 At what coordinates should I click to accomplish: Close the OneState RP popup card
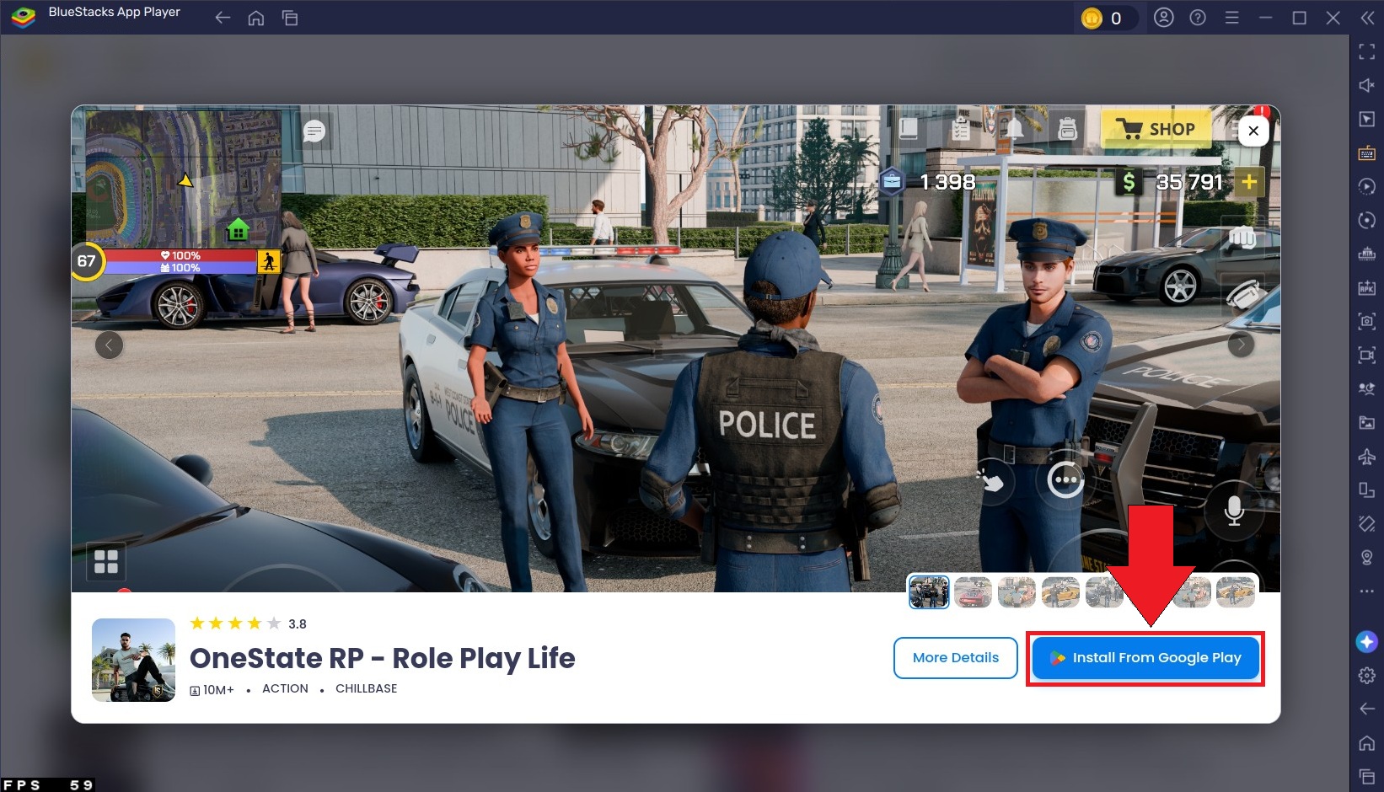tap(1253, 131)
